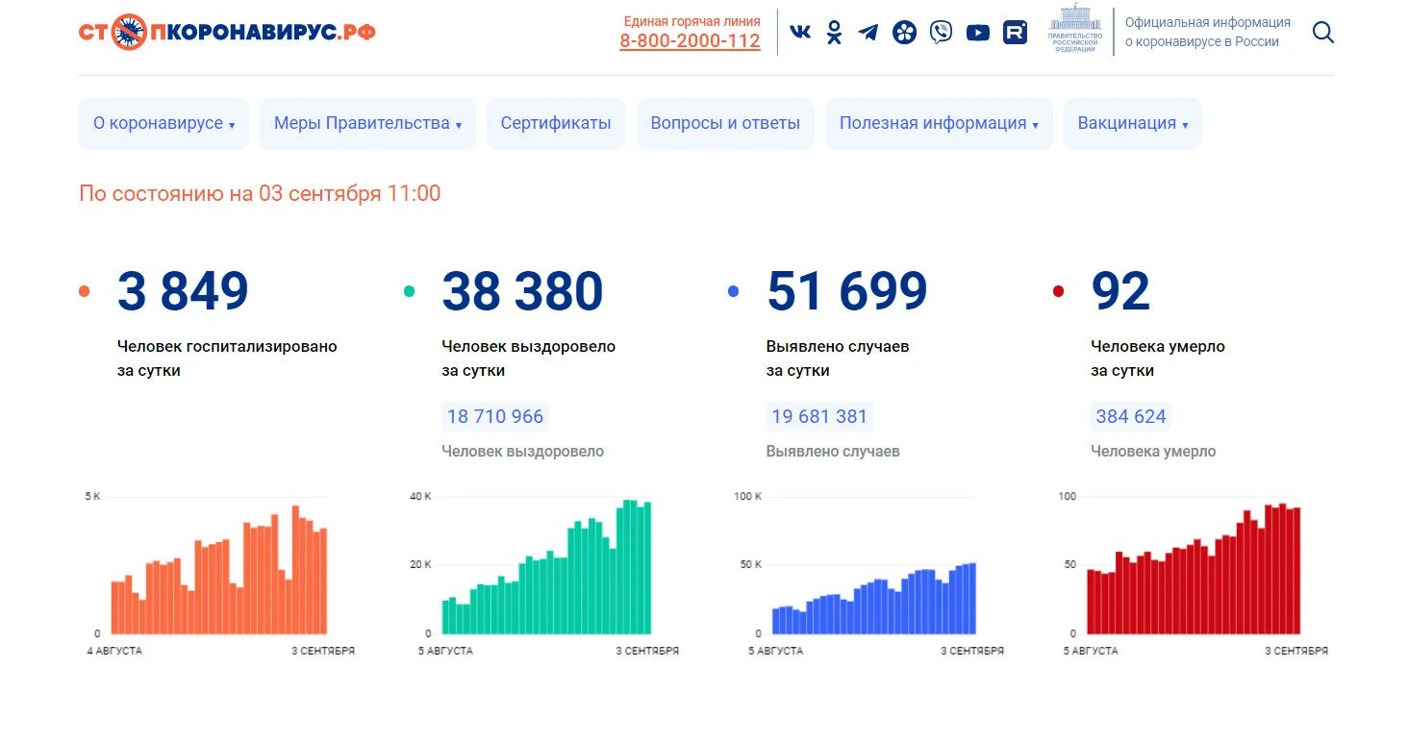Click gray 'Человека умерло' total caption
This screenshot has width=1408, height=742.
(x=1153, y=451)
